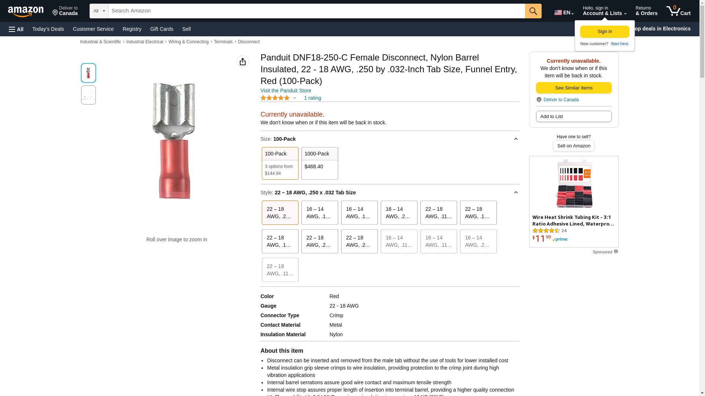Click the share icon above product image

(x=242, y=62)
